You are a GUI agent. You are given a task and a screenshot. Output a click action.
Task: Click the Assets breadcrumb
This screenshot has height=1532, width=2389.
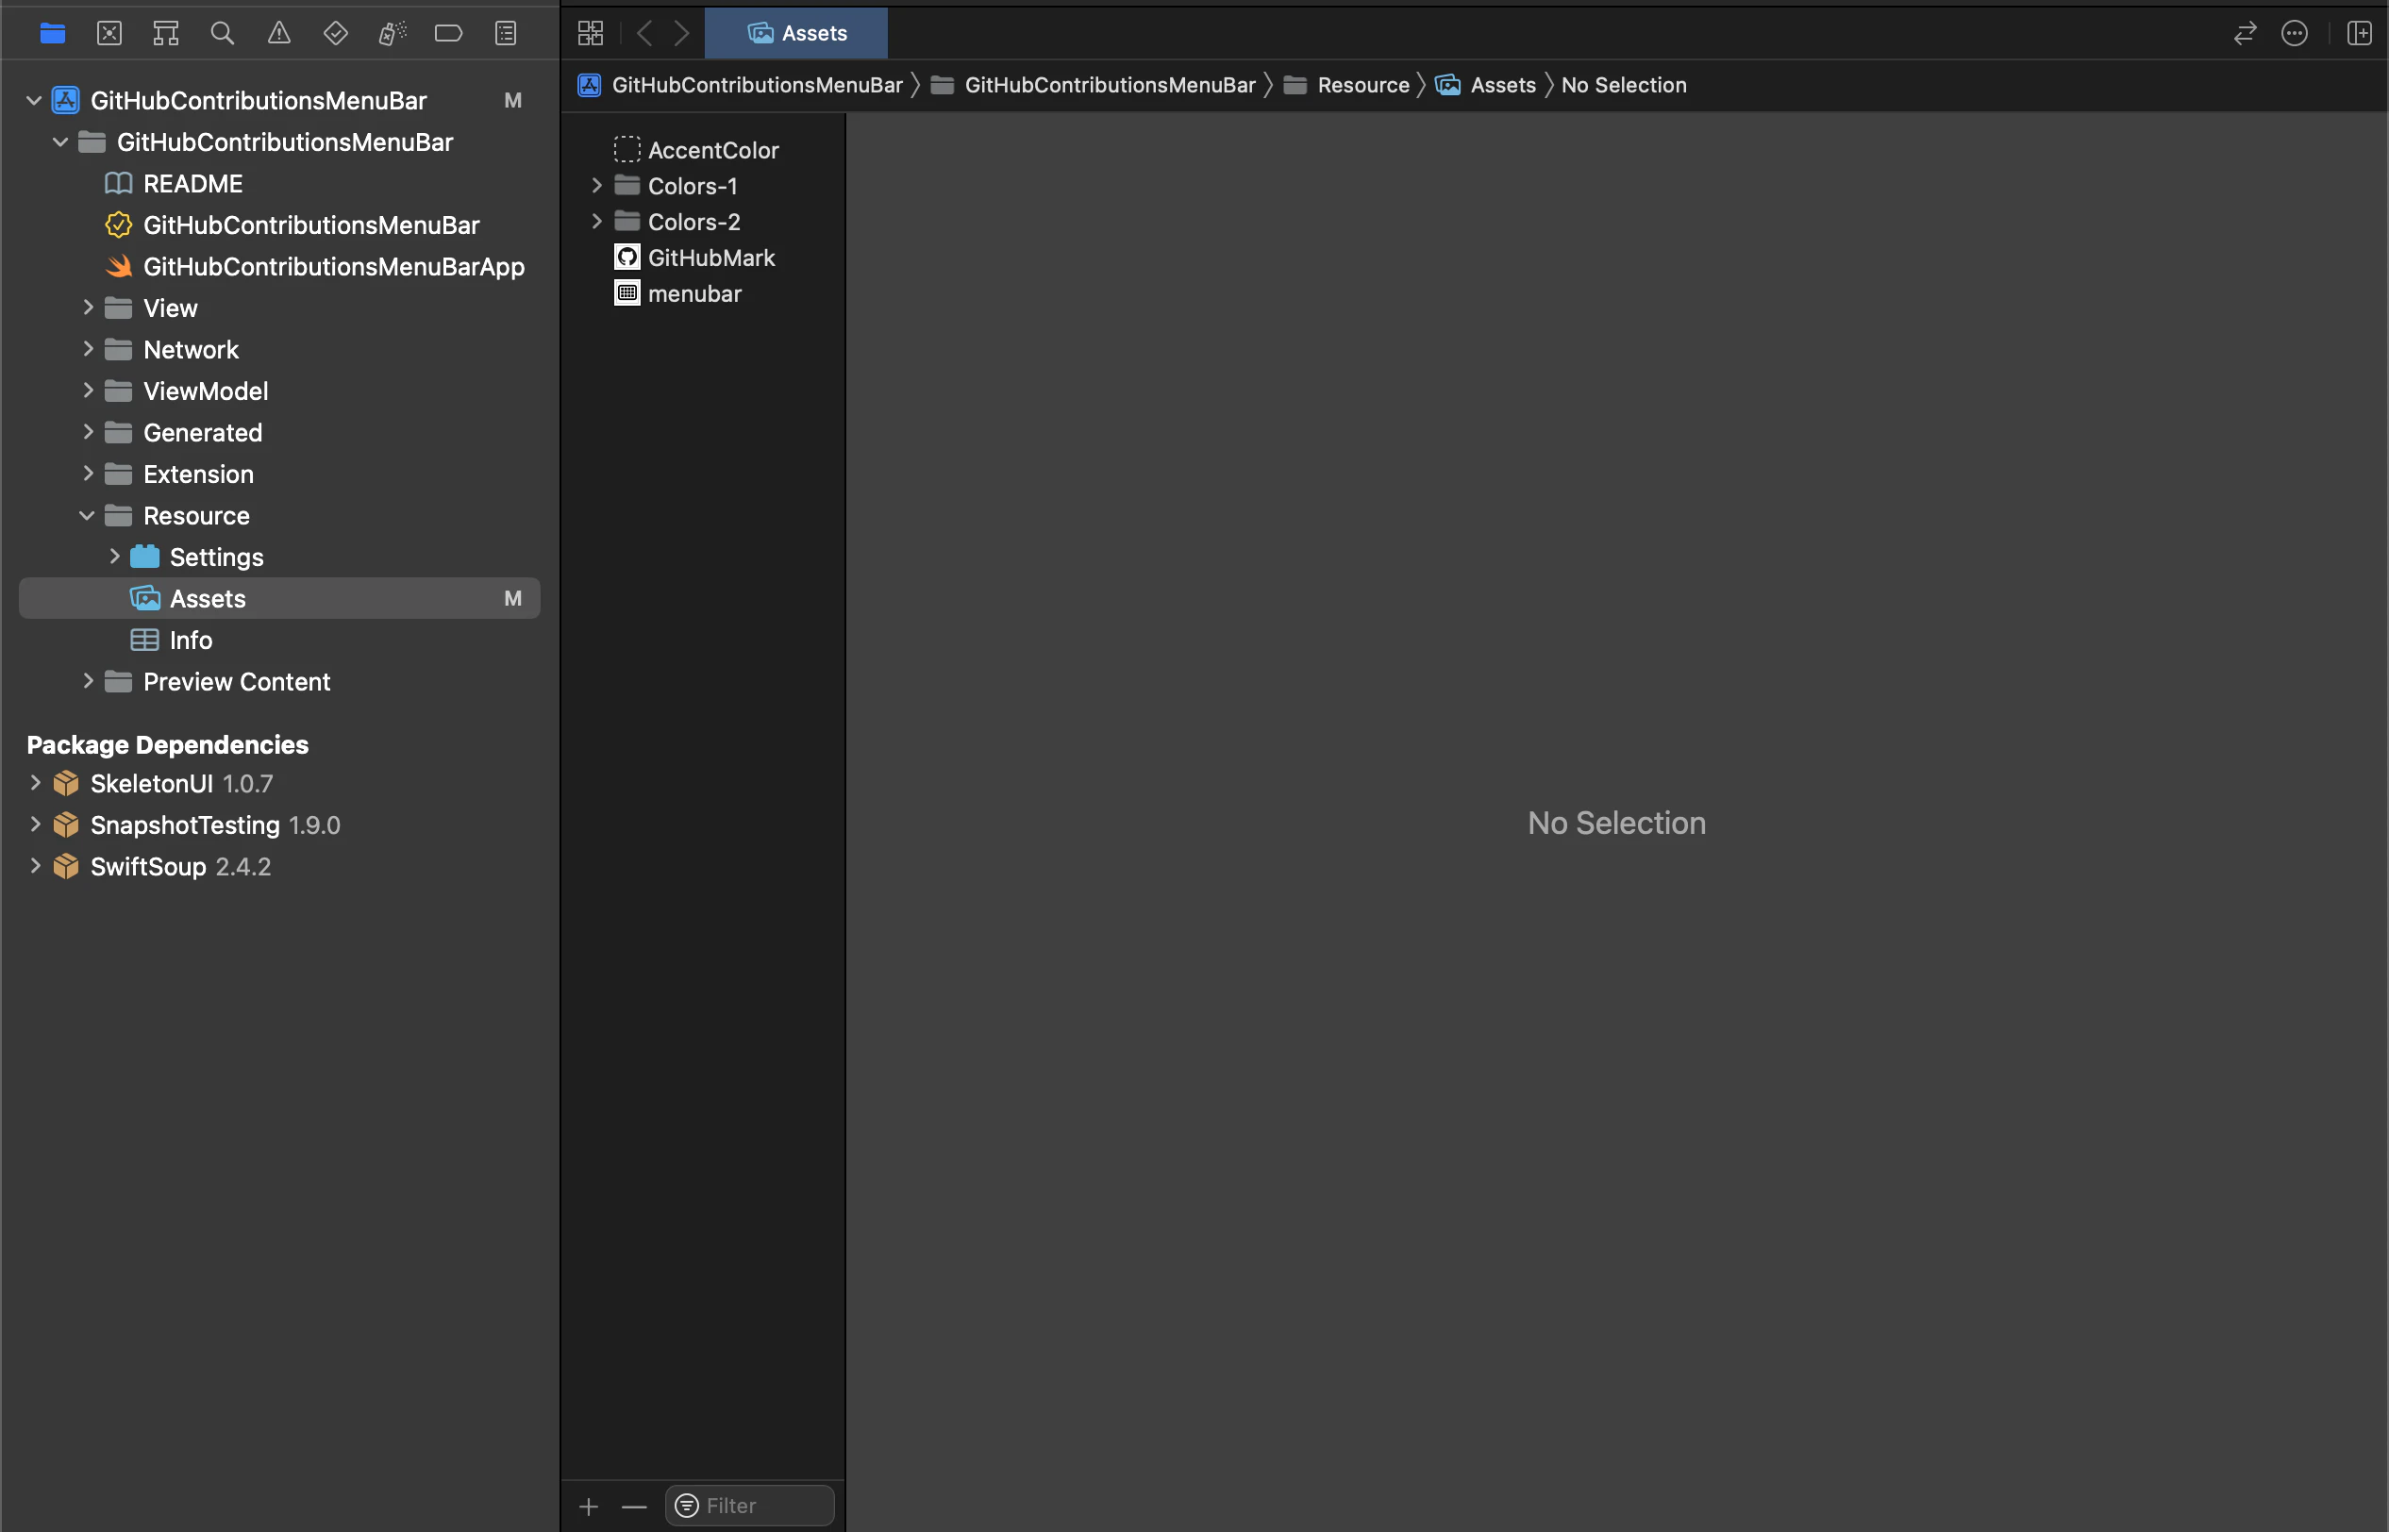click(1487, 85)
